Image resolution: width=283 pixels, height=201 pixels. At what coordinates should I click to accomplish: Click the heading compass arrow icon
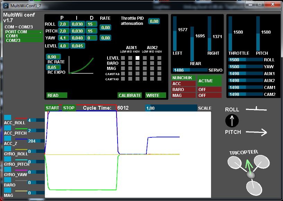(x=232, y=121)
